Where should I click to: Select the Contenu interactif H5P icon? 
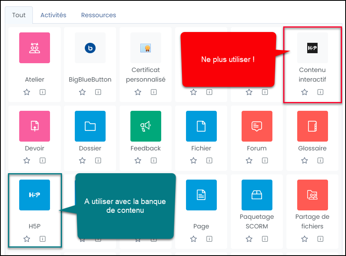(x=312, y=48)
